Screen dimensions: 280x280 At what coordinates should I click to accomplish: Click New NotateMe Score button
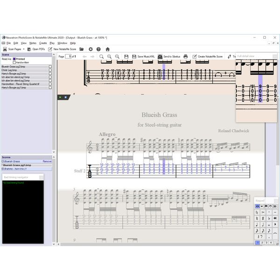(x=63, y=49)
